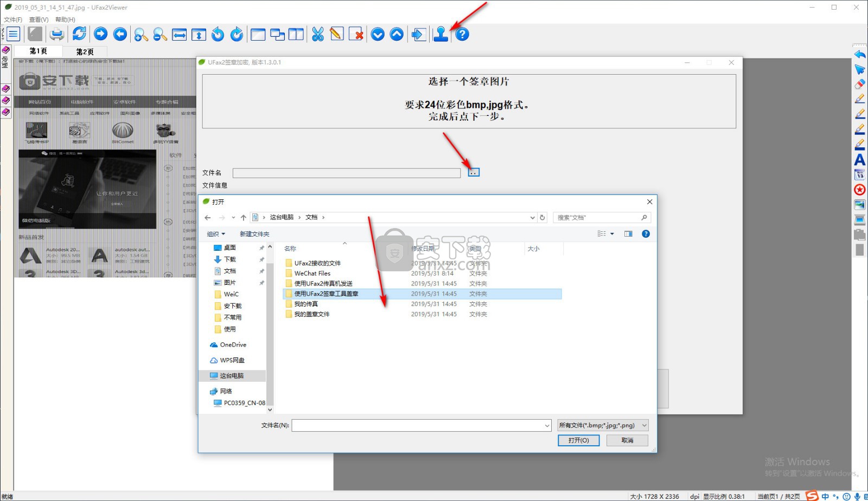Click the print icon in the toolbar

56,34
